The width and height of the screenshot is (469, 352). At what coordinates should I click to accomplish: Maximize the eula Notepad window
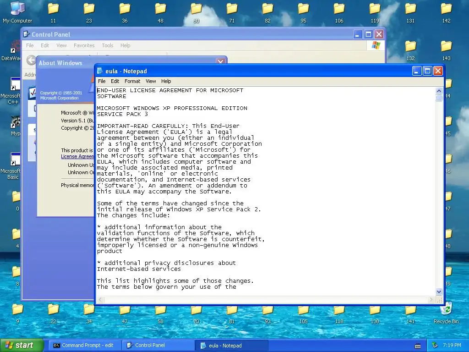pyautogui.click(x=427, y=71)
